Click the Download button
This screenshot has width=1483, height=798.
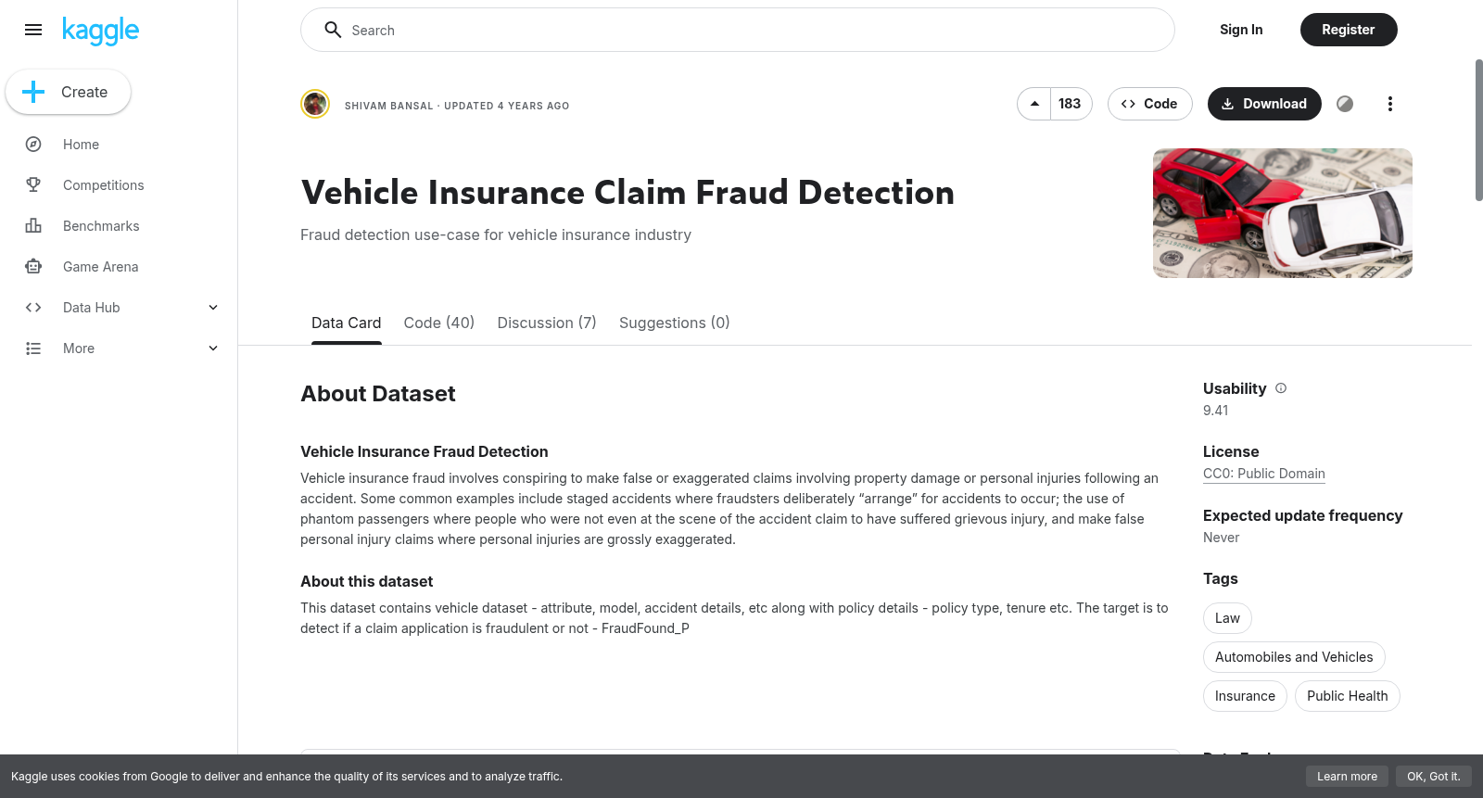pos(1264,104)
